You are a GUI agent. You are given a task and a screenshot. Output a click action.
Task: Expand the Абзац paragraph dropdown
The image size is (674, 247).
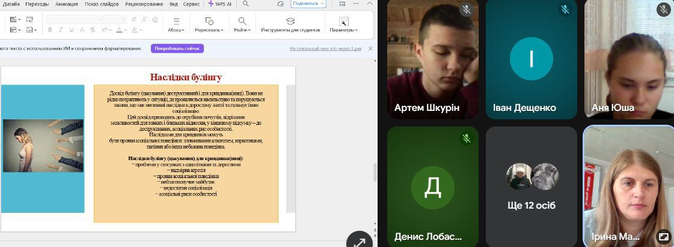tap(176, 25)
